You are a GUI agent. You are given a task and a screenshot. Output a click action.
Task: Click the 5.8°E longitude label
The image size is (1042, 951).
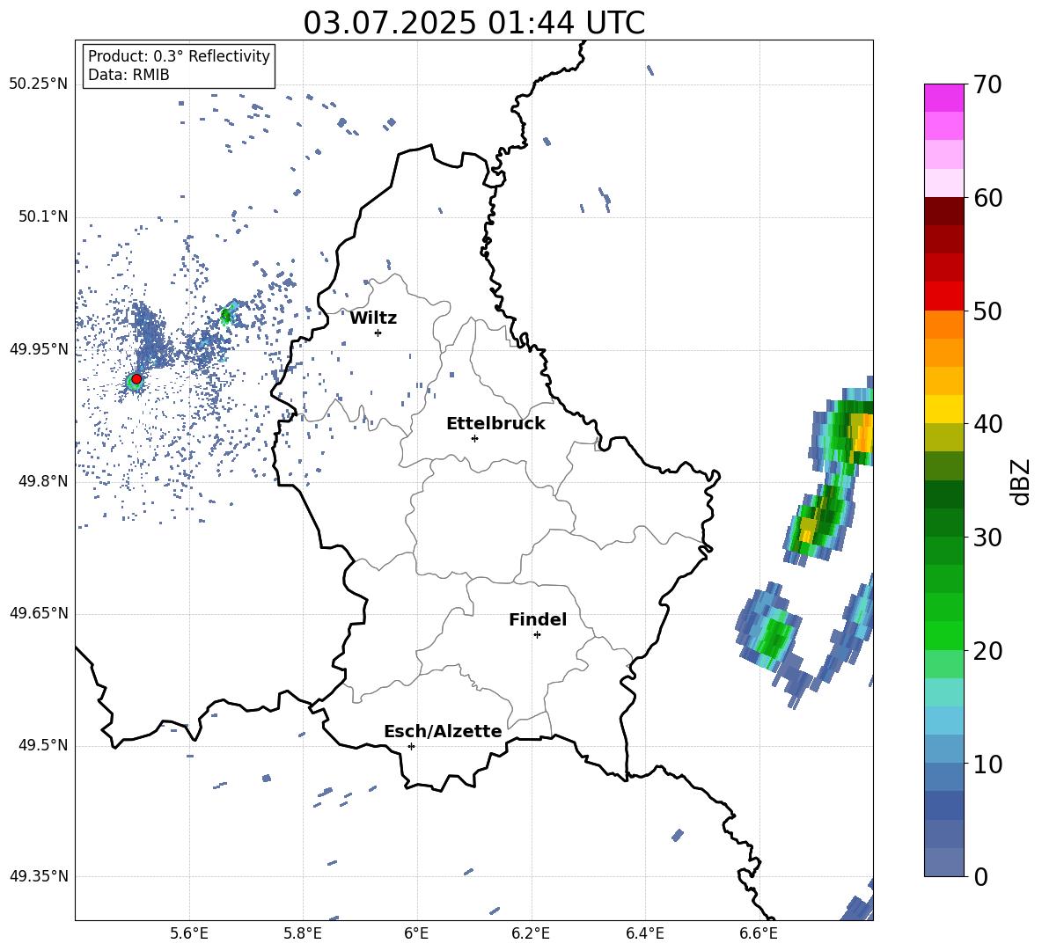[303, 934]
